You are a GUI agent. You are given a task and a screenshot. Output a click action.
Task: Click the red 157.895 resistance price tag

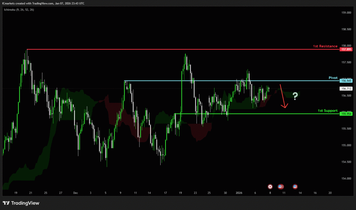tap(346, 49)
